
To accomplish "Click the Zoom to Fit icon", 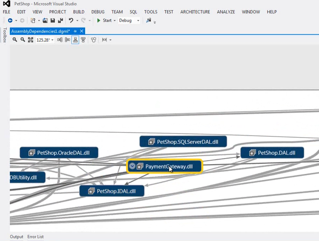I will [x=31, y=40].
